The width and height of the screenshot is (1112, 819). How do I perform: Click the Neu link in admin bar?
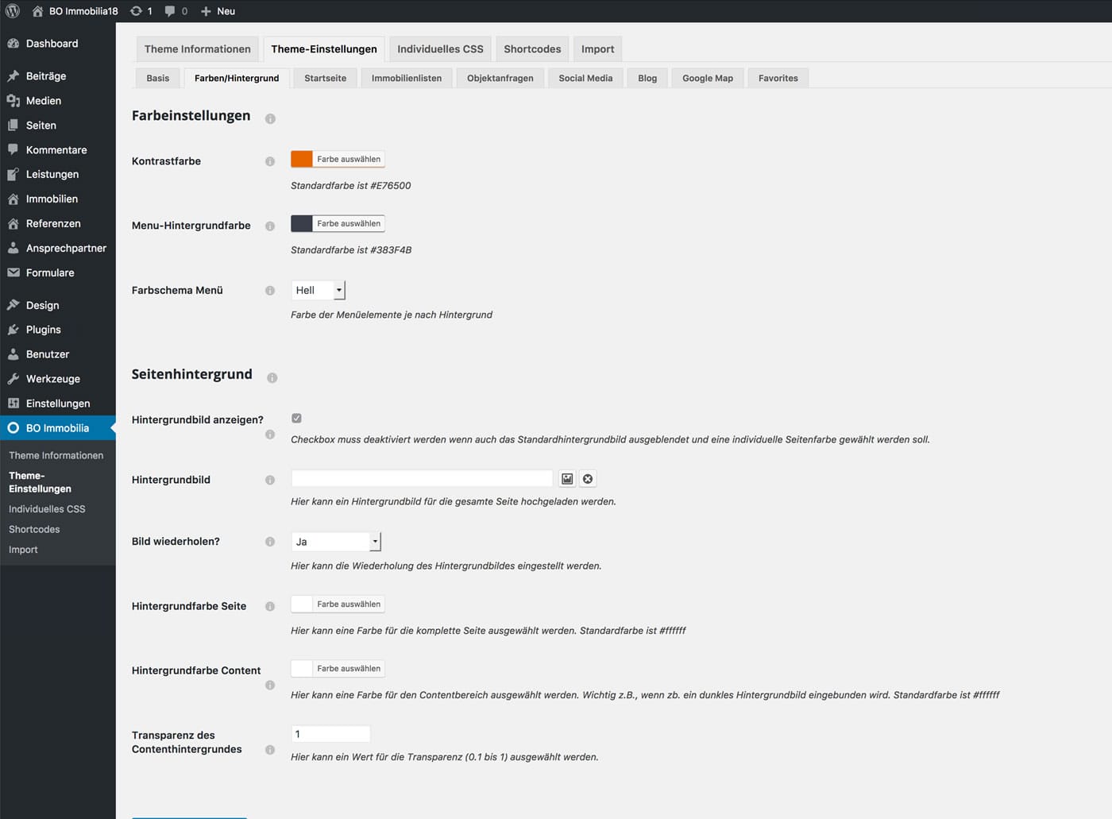[x=218, y=11]
